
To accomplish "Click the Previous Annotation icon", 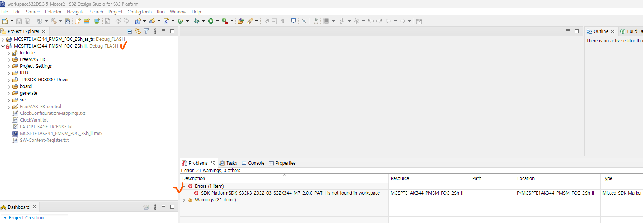I will [356, 21].
